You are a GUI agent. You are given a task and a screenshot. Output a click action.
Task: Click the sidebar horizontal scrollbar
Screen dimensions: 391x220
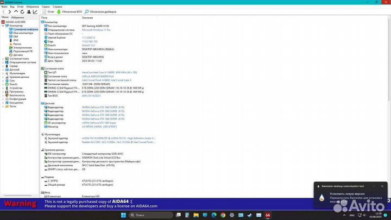(18, 196)
